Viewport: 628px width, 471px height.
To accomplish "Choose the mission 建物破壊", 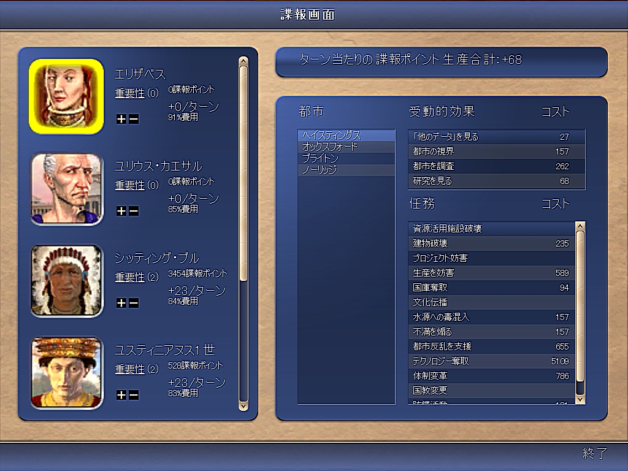I will (492, 243).
